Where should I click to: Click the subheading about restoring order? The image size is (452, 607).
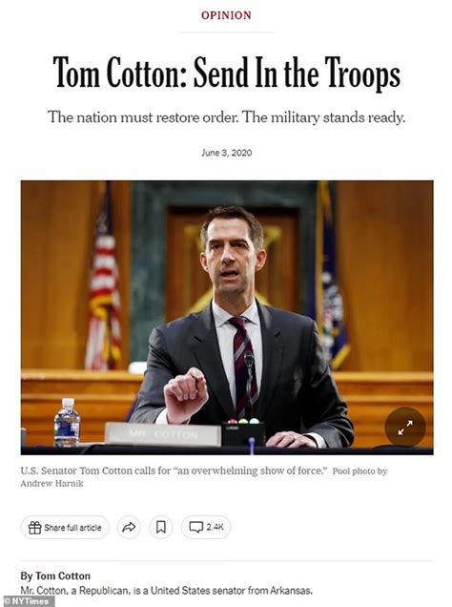pyautogui.click(x=227, y=116)
